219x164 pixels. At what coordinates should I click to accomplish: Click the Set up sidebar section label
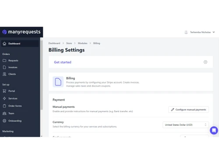coord(6,84)
